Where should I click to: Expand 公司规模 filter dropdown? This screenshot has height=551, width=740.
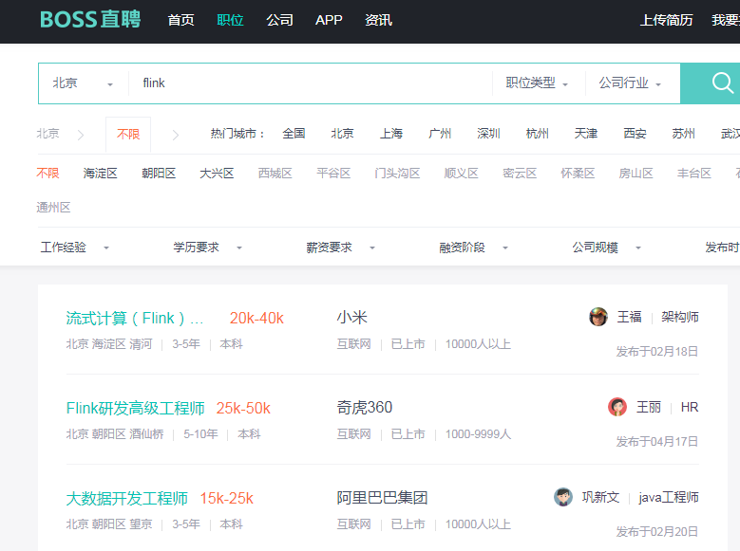(x=607, y=248)
